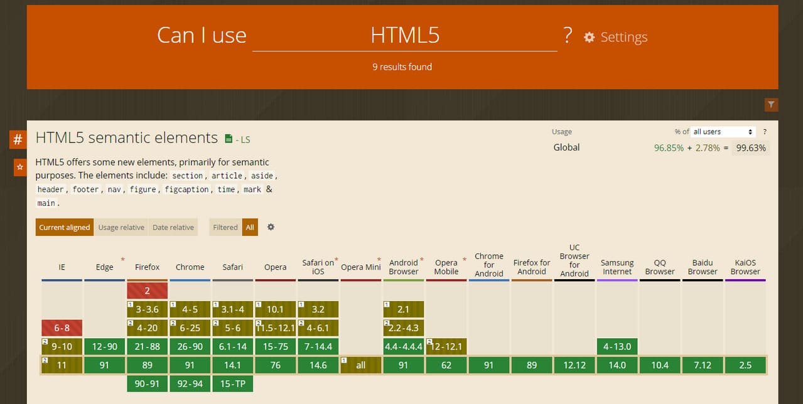This screenshot has height=404, width=803.
Task: Toggle Filtered browser view
Action: [x=225, y=227]
